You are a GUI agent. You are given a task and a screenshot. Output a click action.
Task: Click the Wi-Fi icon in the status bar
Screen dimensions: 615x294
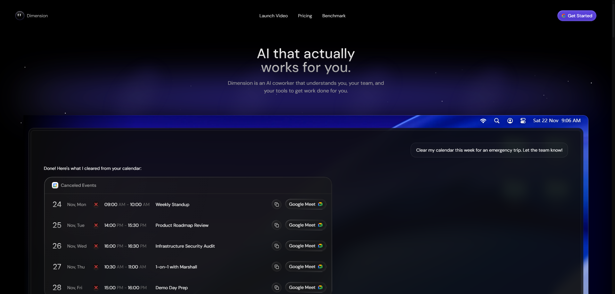click(483, 121)
